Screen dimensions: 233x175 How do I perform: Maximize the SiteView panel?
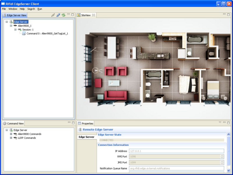click(229, 14)
